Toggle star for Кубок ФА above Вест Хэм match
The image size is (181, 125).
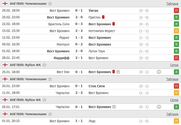coord(45,65)
